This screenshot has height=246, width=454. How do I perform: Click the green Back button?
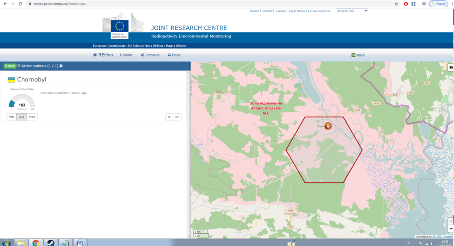(x=10, y=66)
